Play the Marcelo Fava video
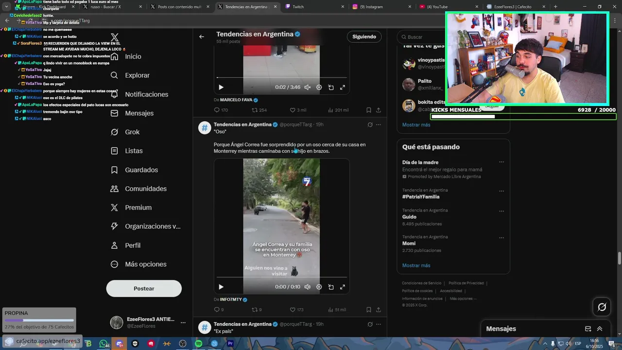The height and width of the screenshot is (350, 622). click(x=221, y=87)
